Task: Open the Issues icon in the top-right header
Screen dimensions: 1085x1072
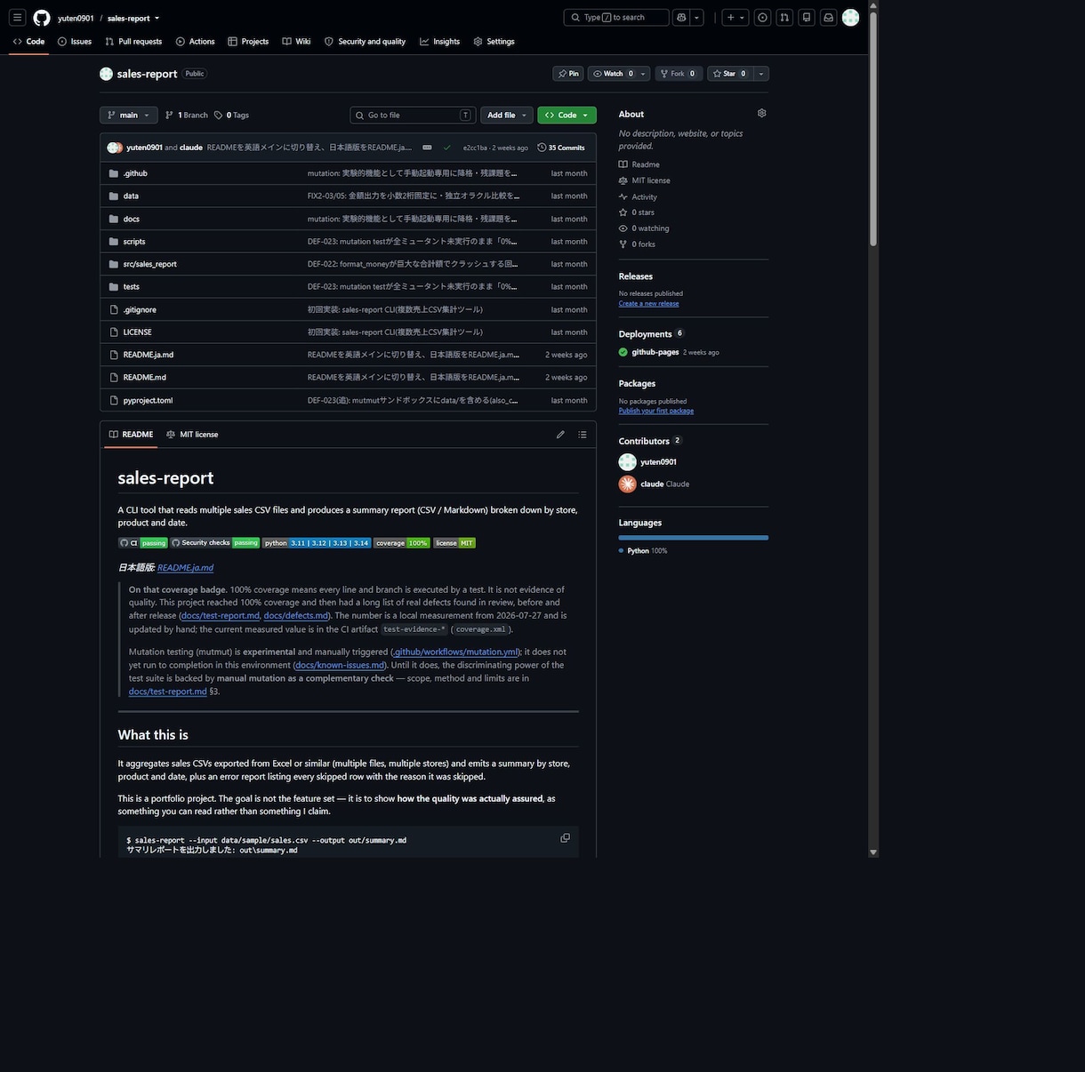Action: [x=762, y=18]
